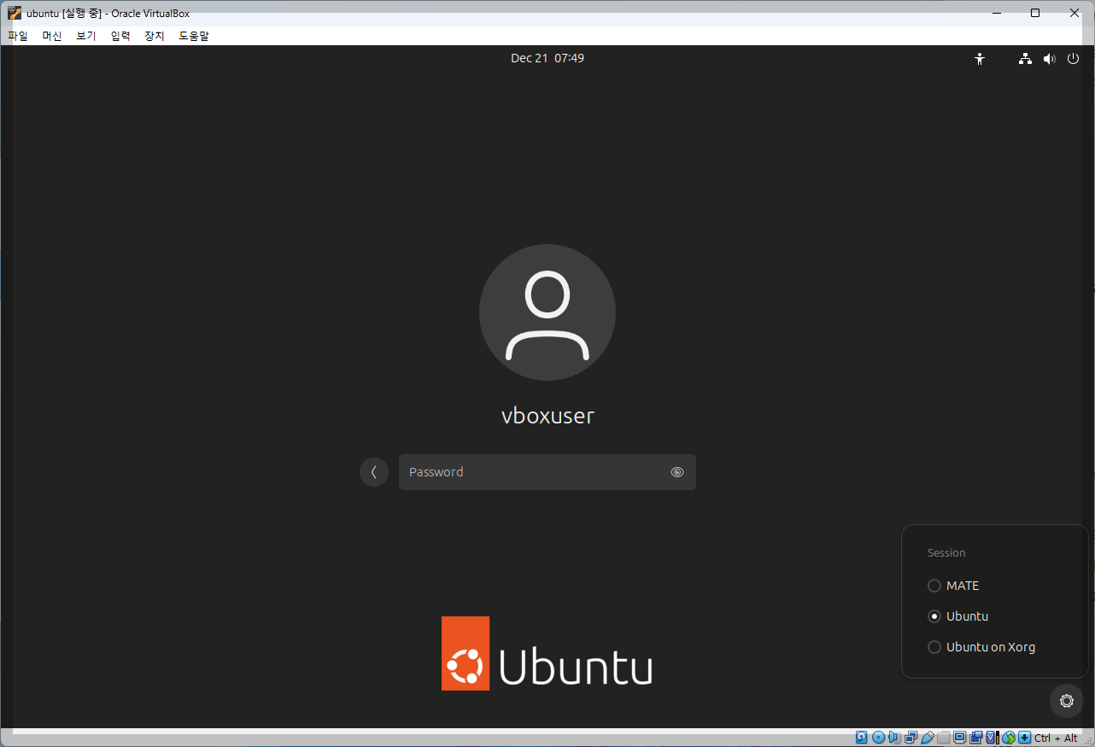Select the MATE session option
Viewport: 1095px width, 747px height.
953,586
